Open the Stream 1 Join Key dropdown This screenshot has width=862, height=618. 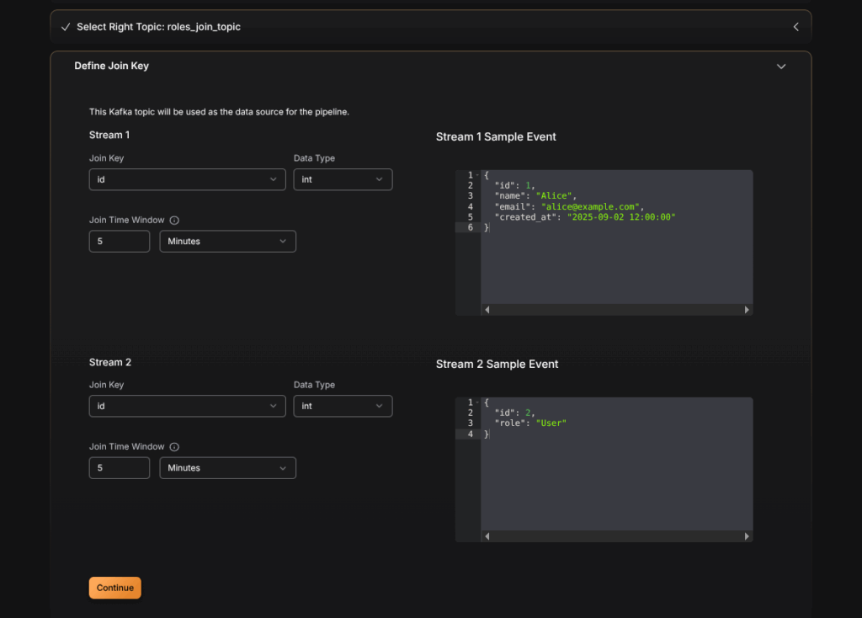pos(187,179)
